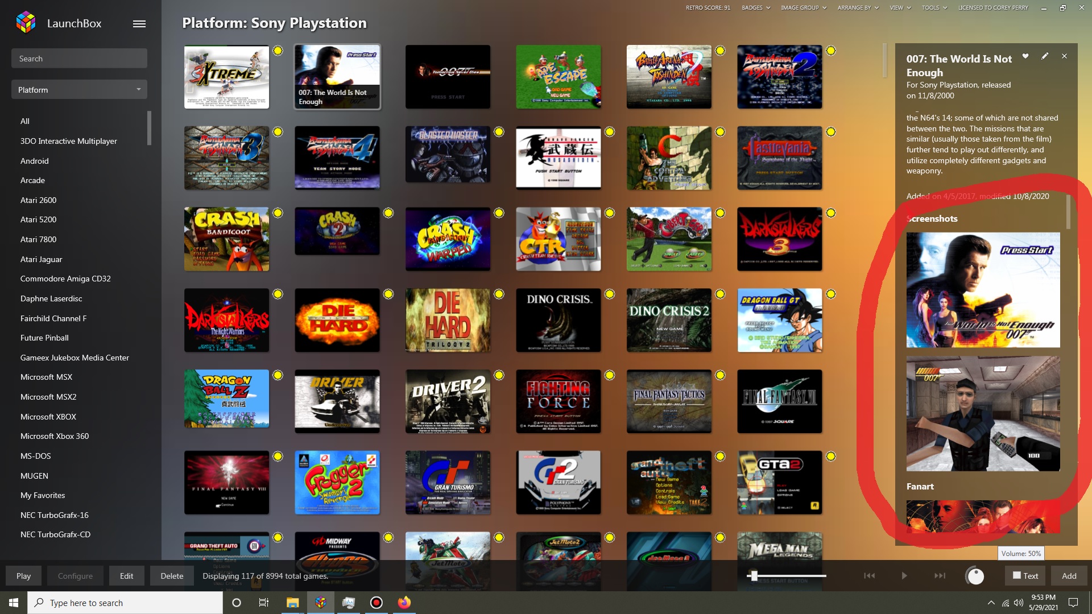
Task: Click the Retro Score 91 label
Action: coord(708,8)
